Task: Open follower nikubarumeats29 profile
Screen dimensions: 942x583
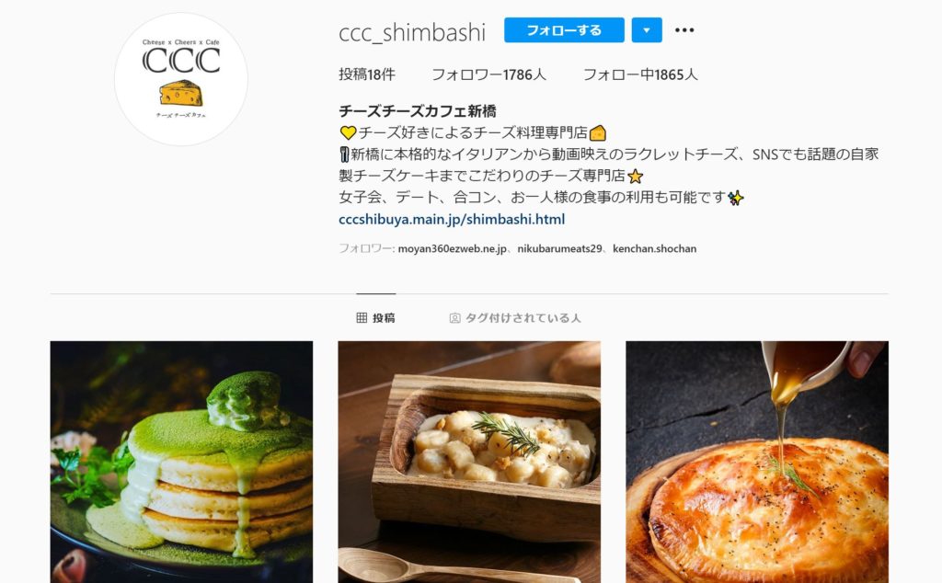Action: pyautogui.click(x=559, y=248)
